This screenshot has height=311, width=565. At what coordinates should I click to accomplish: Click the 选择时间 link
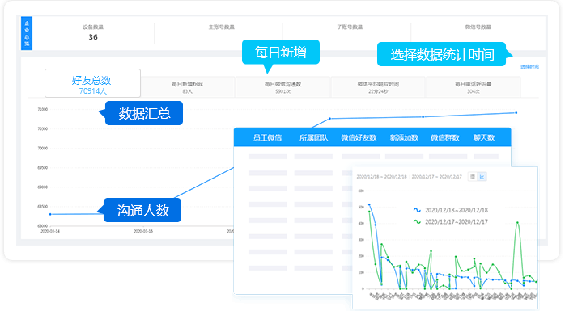pos(529,67)
